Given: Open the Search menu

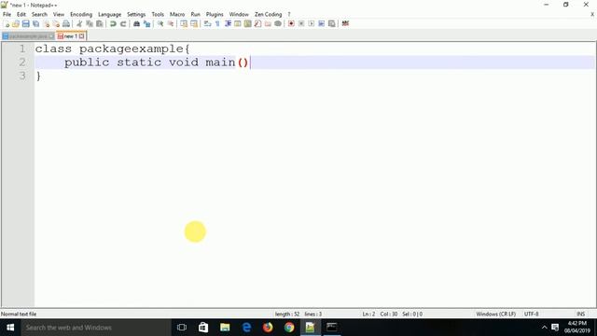Looking at the screenshot, I should [39, 14].
